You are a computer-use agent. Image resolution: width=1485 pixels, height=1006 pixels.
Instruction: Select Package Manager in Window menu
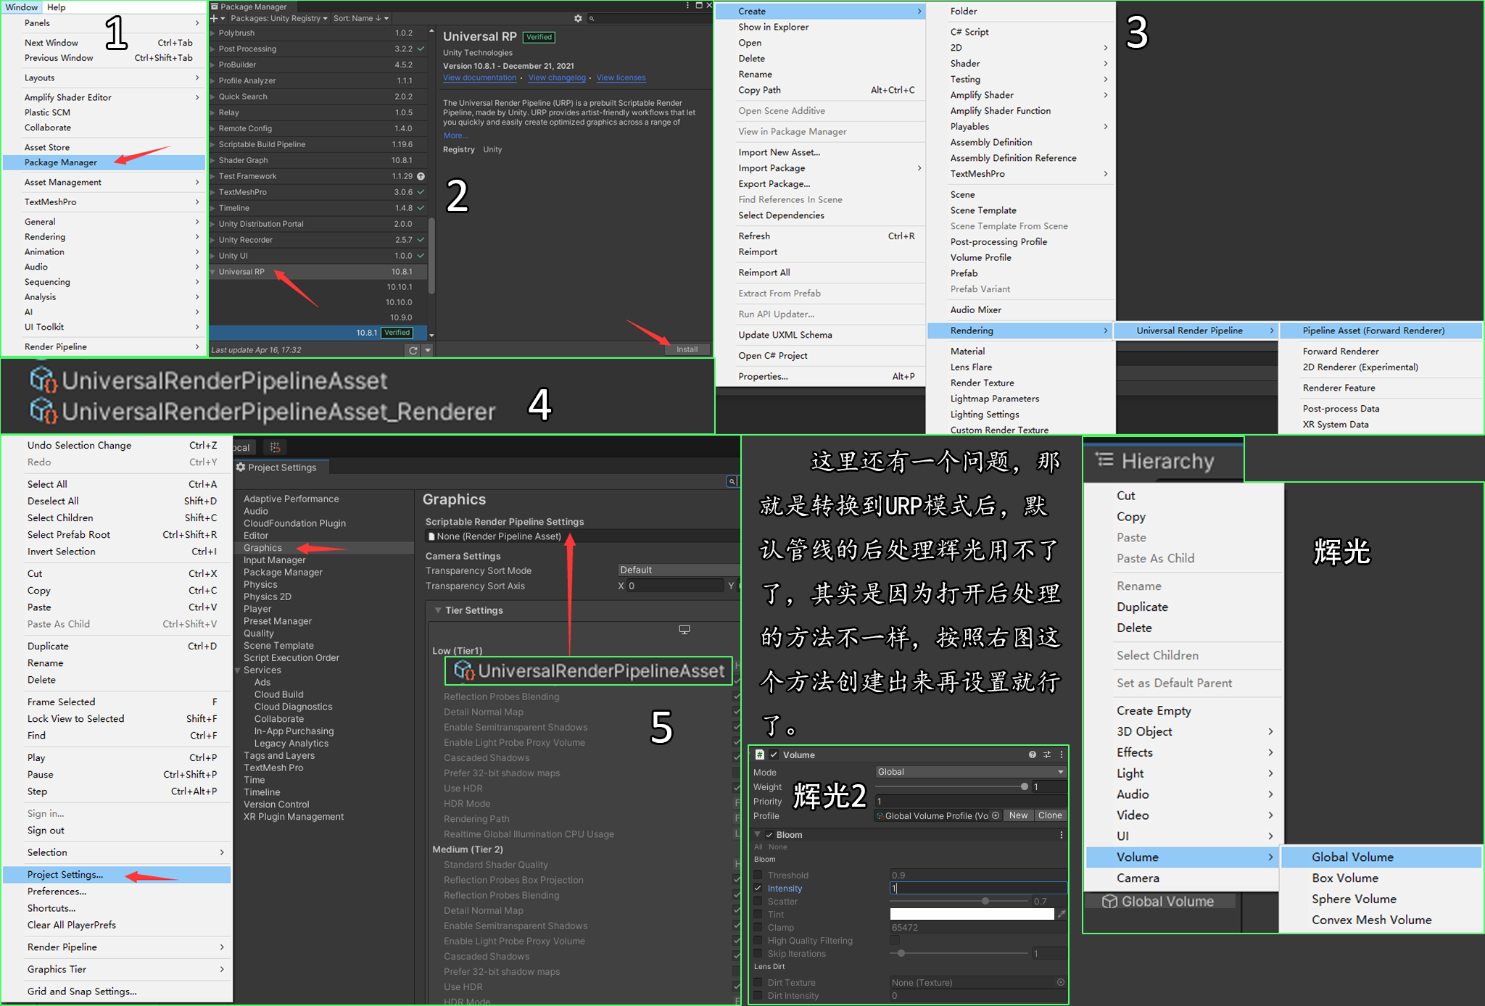(61, 162)
